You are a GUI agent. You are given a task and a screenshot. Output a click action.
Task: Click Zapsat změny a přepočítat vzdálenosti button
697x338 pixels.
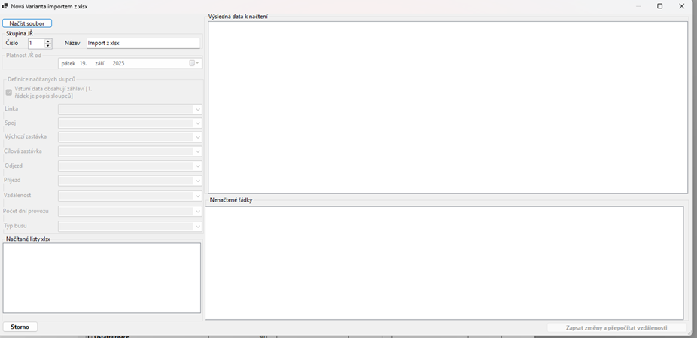[x=616, y=328]
